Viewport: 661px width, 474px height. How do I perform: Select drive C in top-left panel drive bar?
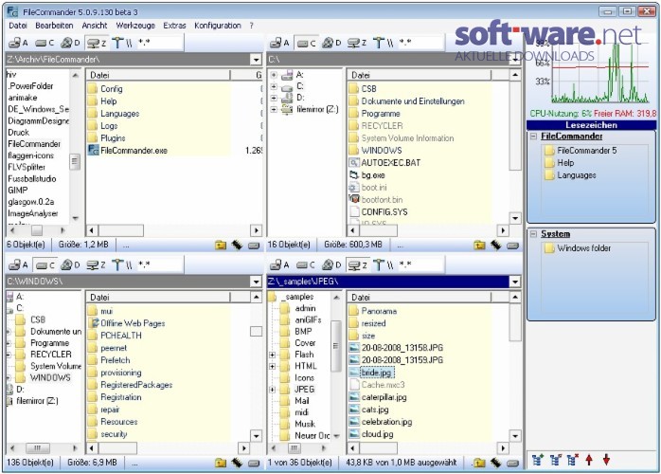click(x=45, y=43)
